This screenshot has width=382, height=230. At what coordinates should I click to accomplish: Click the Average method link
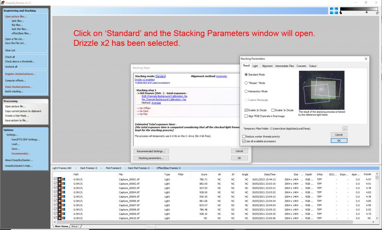[x=156, y=103]
